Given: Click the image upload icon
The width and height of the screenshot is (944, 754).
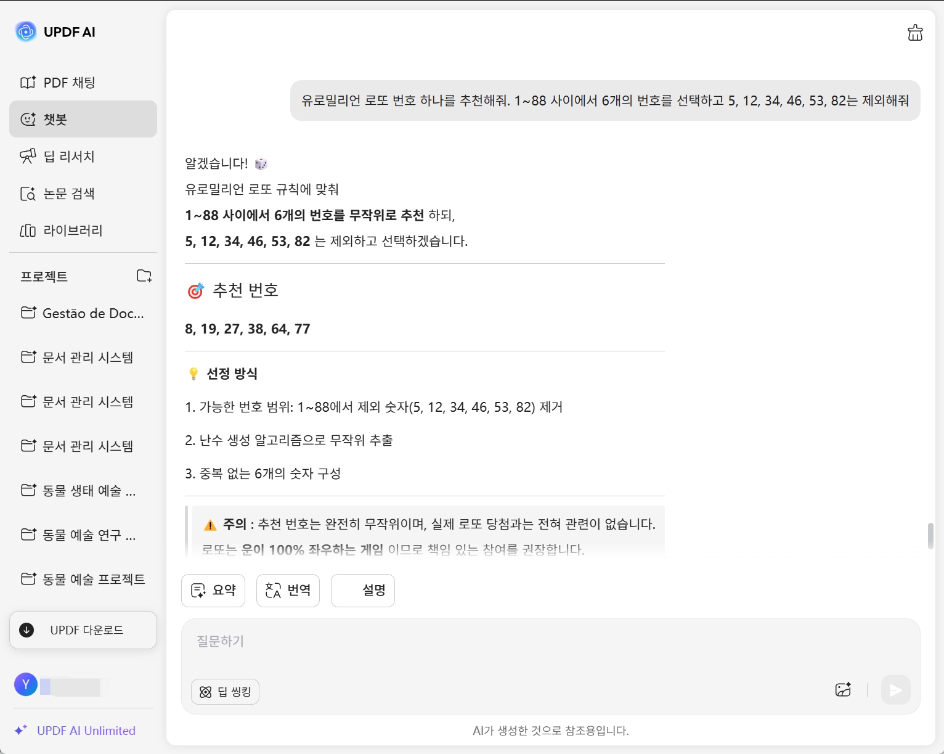Looking at the screenshot, I should (x=843, y=690).
